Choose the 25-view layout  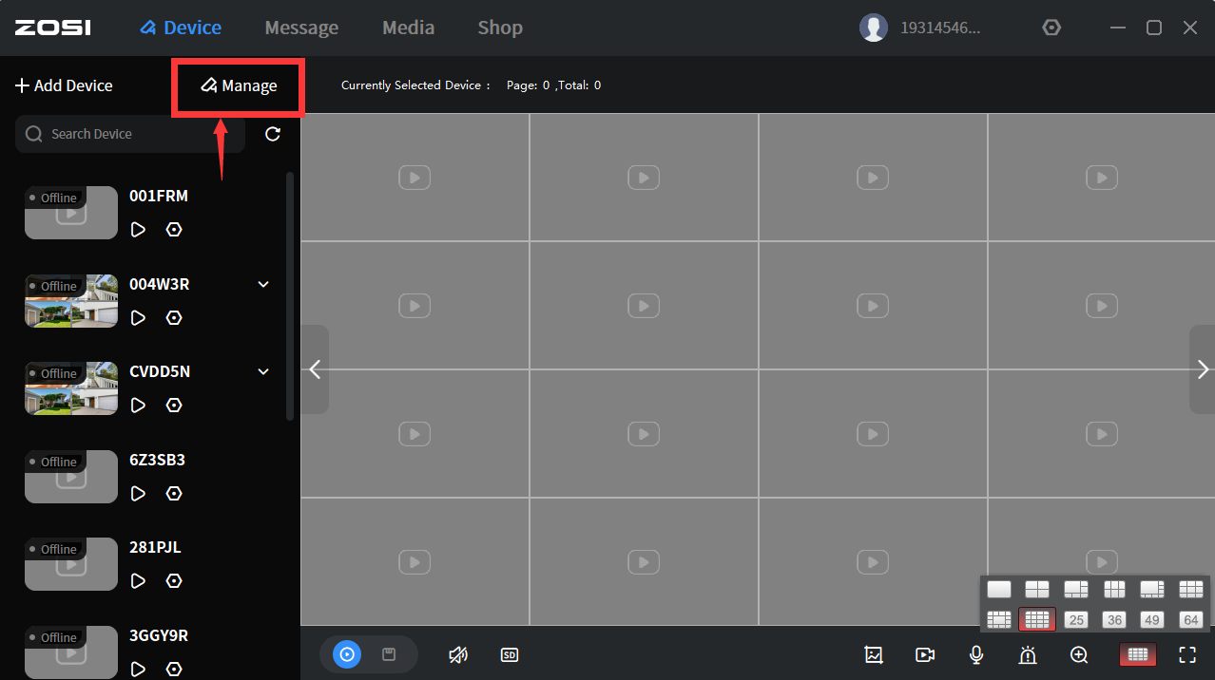click(x=1075, y=619)
